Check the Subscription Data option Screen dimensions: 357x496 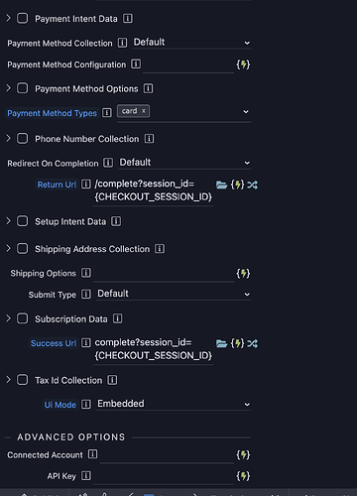tap(22, 318)
